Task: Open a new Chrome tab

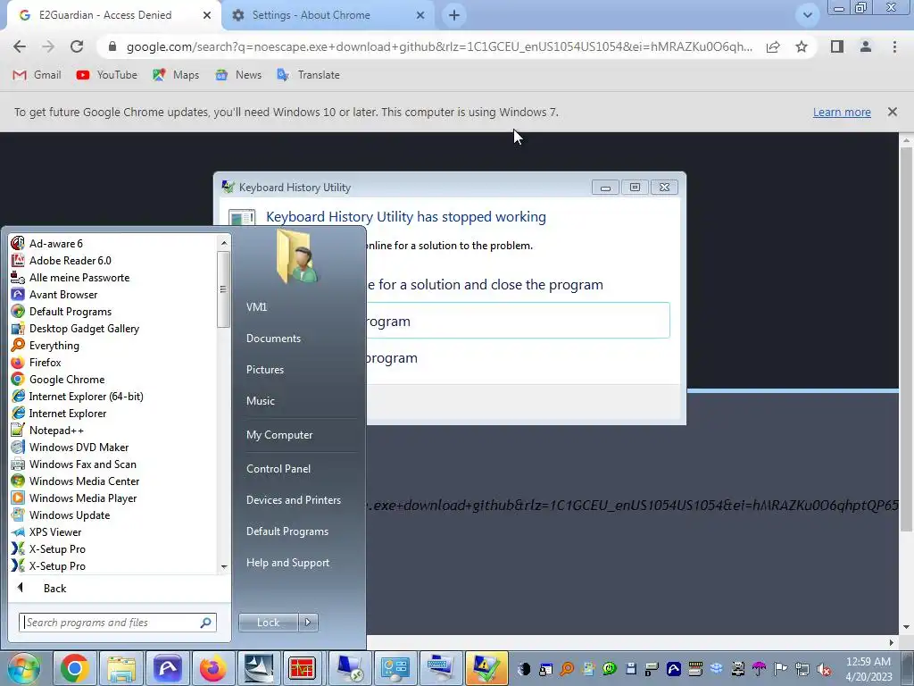Action: 454,15
